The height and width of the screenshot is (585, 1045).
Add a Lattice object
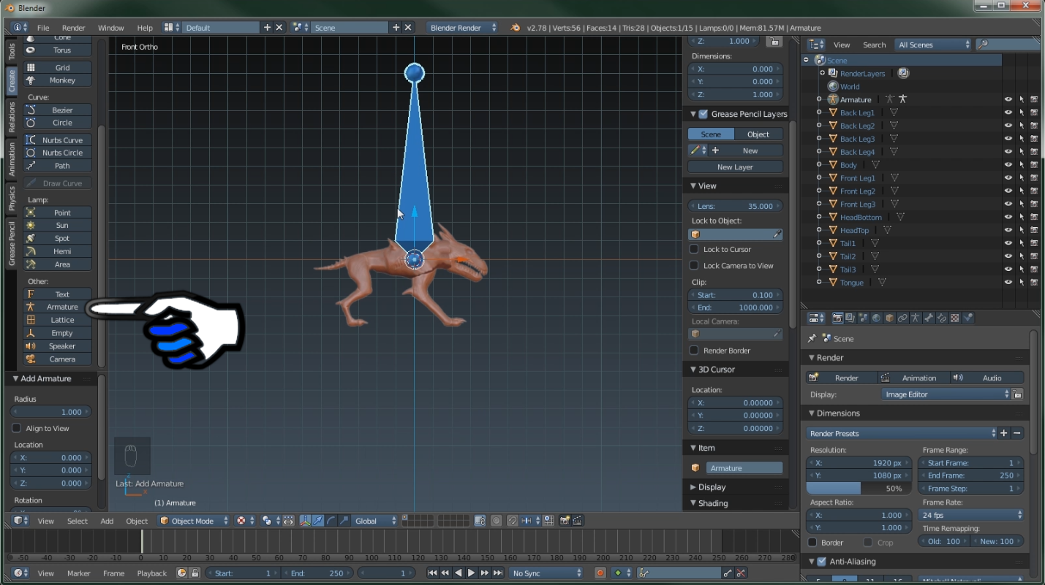pos(58,320)
